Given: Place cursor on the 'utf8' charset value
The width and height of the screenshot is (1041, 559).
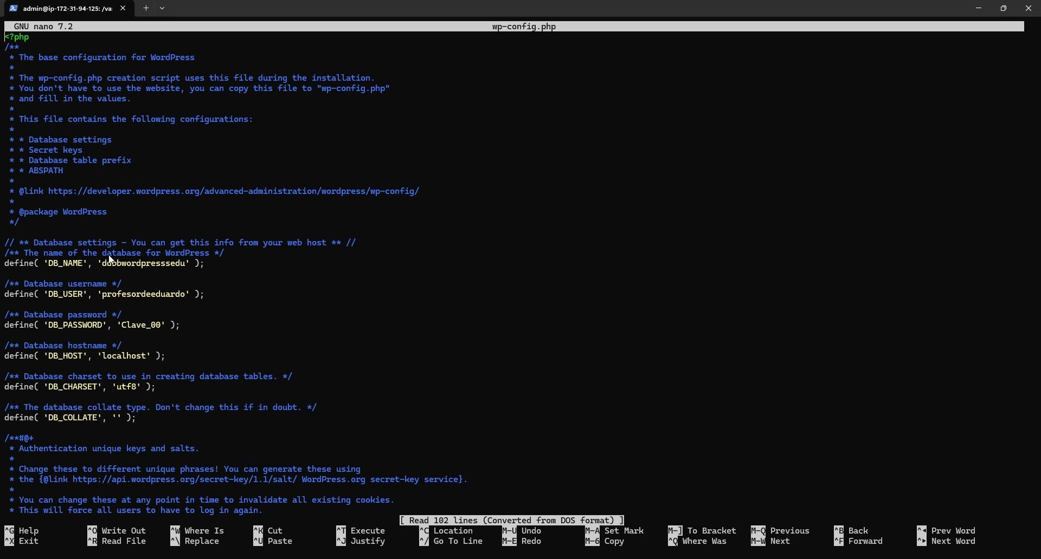Looking at the screenshot, I should click(126, 387).
